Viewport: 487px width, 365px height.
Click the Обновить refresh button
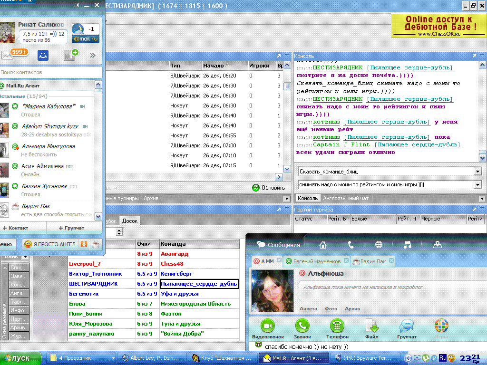click(x=268, y=188)
